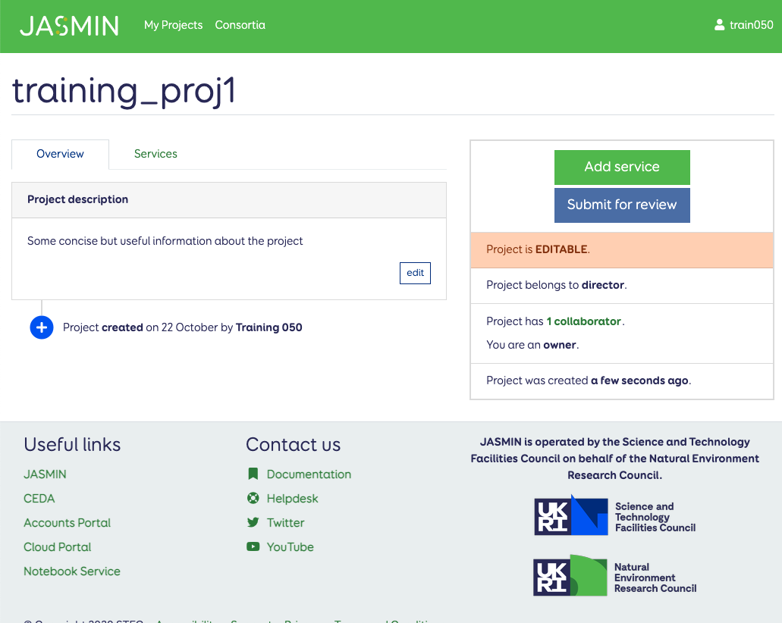Screen dimensions: 782x623
Task: Follow the Cloud Portal link
Action: (57, 547)
